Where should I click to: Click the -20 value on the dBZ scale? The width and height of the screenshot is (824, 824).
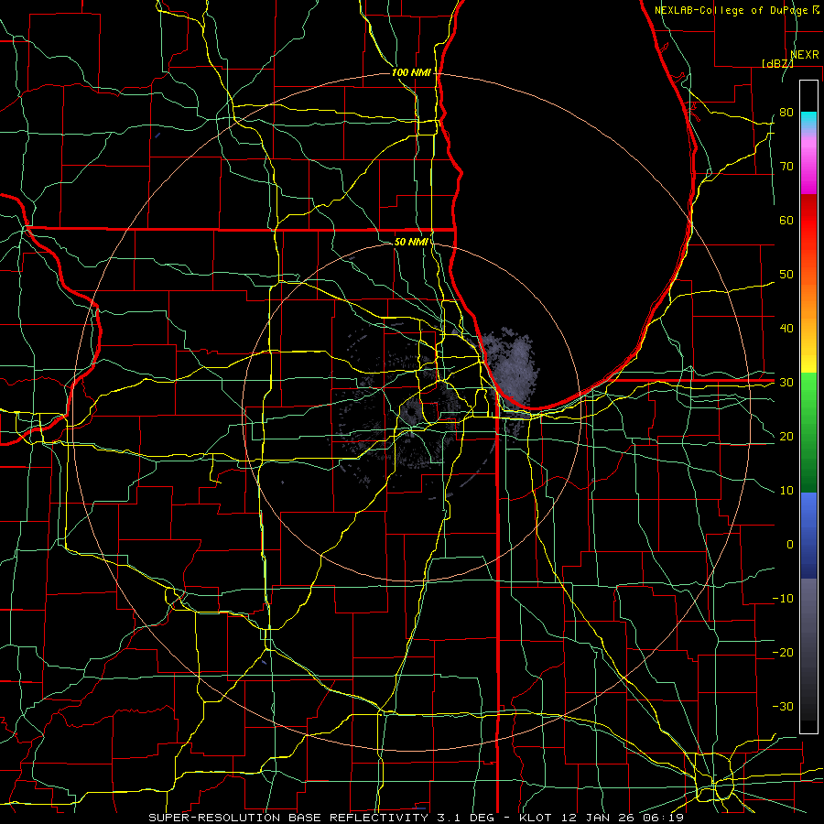[x=783, y=652]
